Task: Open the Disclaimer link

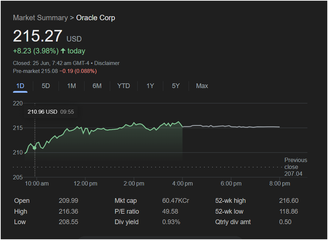Action: [107, 63]
